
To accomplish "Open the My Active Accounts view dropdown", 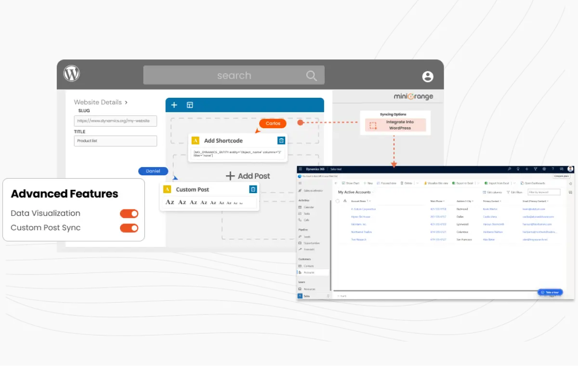I will pos(373,192).
